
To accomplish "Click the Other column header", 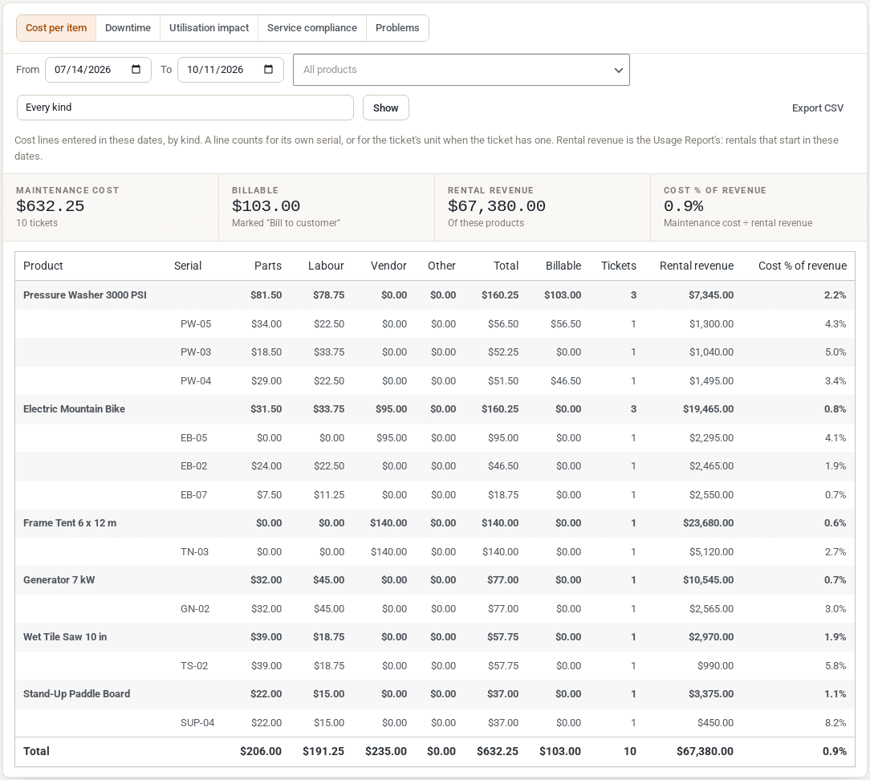I will pos(441,266).
